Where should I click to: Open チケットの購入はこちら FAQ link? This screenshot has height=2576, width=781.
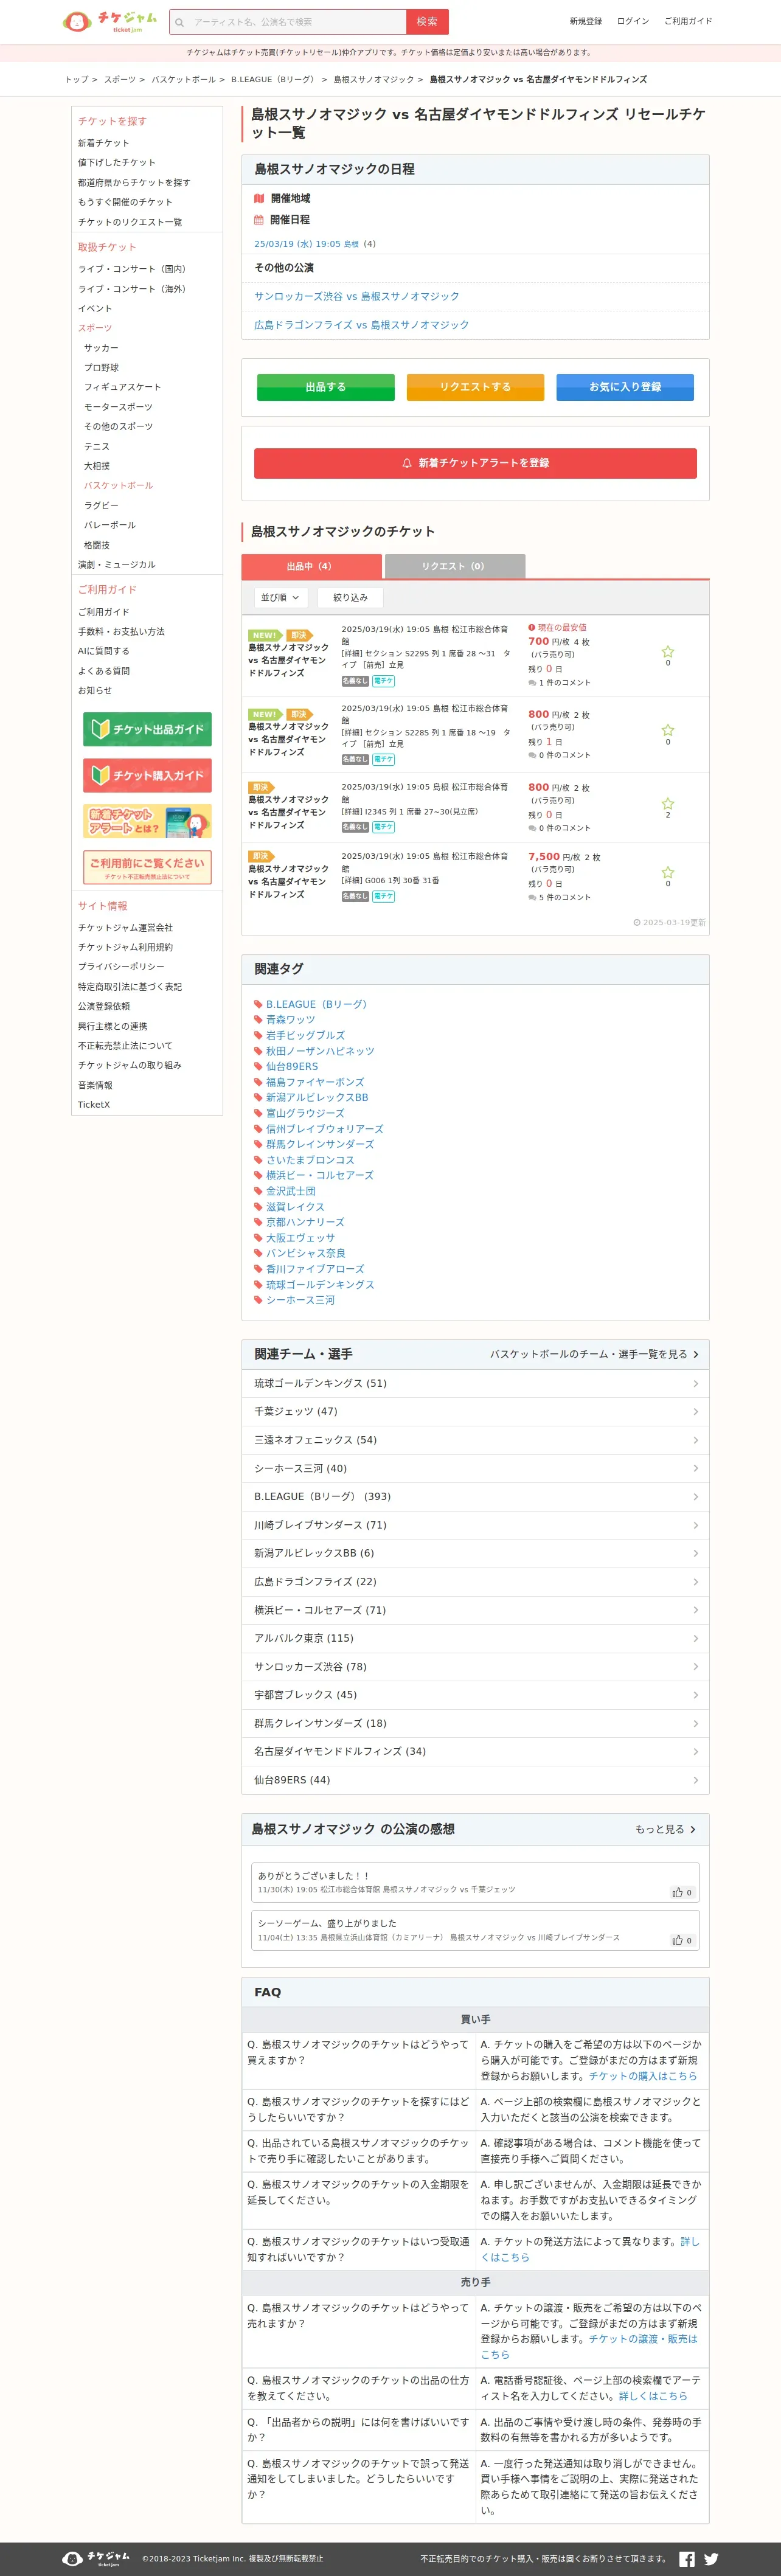642,2076
